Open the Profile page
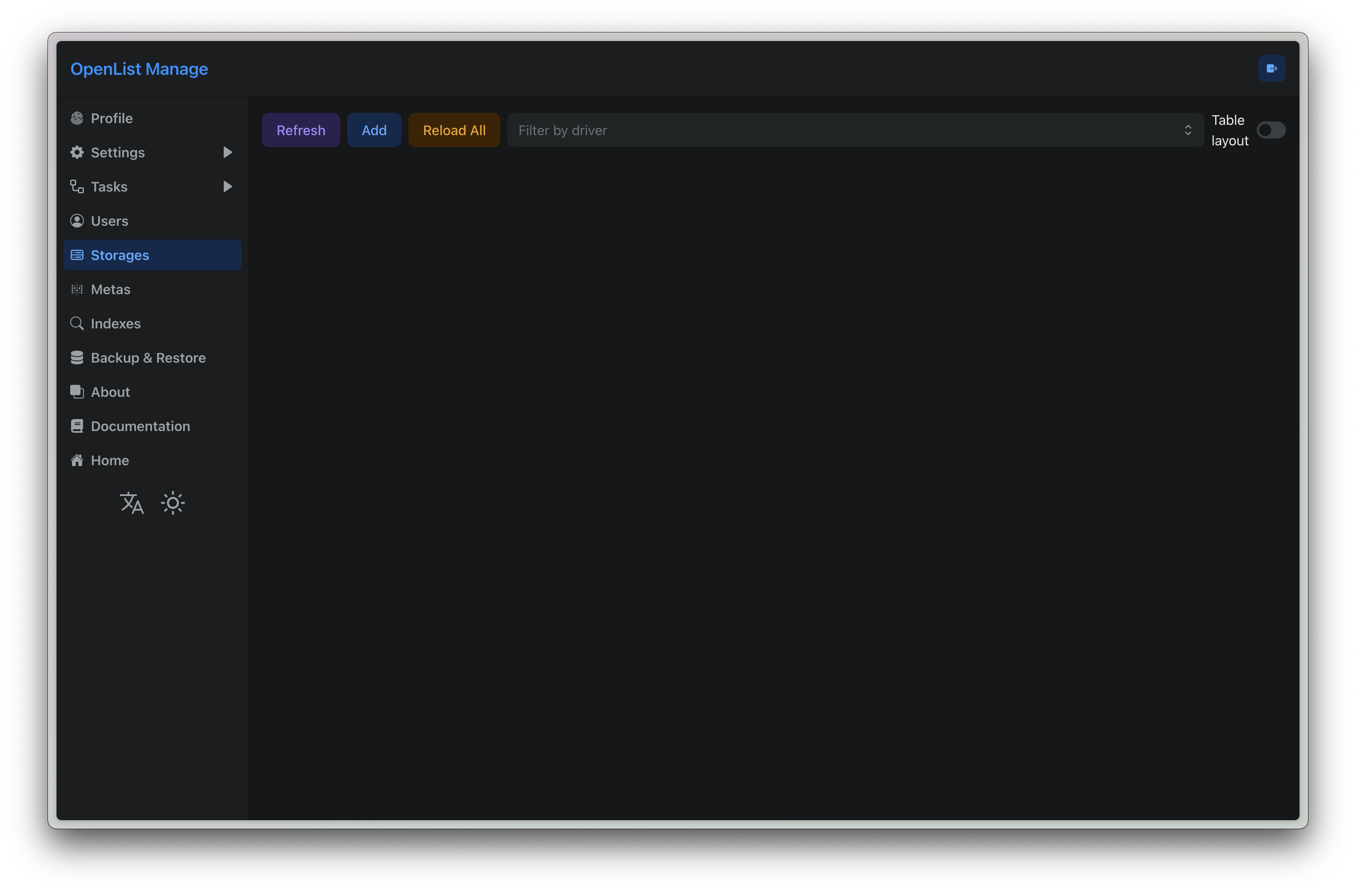 pyautogui.click(x=152, y=118)
